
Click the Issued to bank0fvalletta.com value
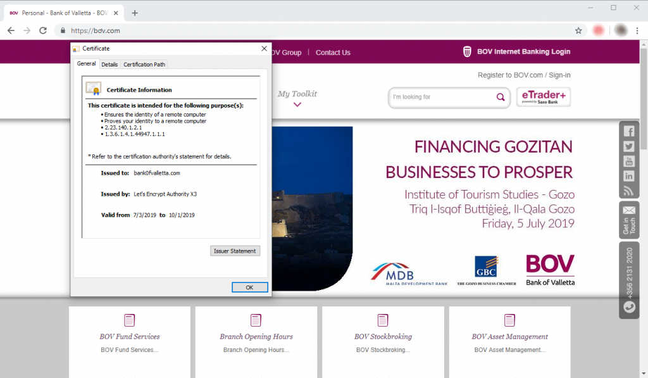tap(157, 173)
